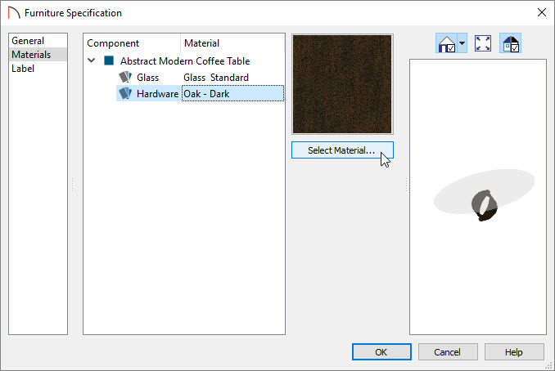Screen dimensions: 555x371
Task: Click the Glass material swatch icon
Action: (x=125, y=77)
